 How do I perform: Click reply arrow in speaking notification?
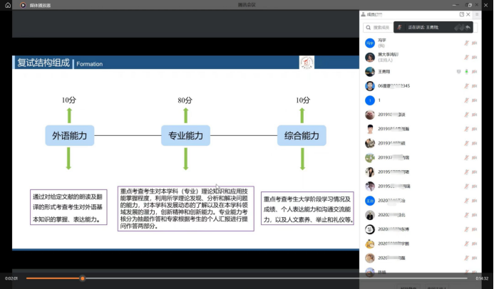tap(468, 27)
